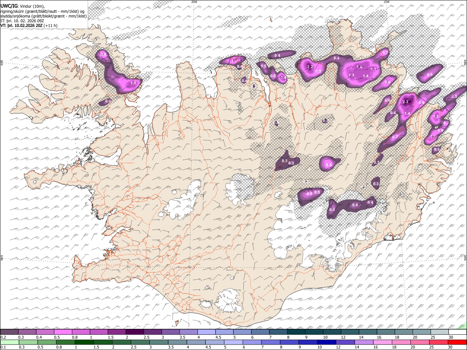Click the 'slydda/snjókoma' legend description line
Viewport: 467px width, 350px height.
(x=43, y=16)
